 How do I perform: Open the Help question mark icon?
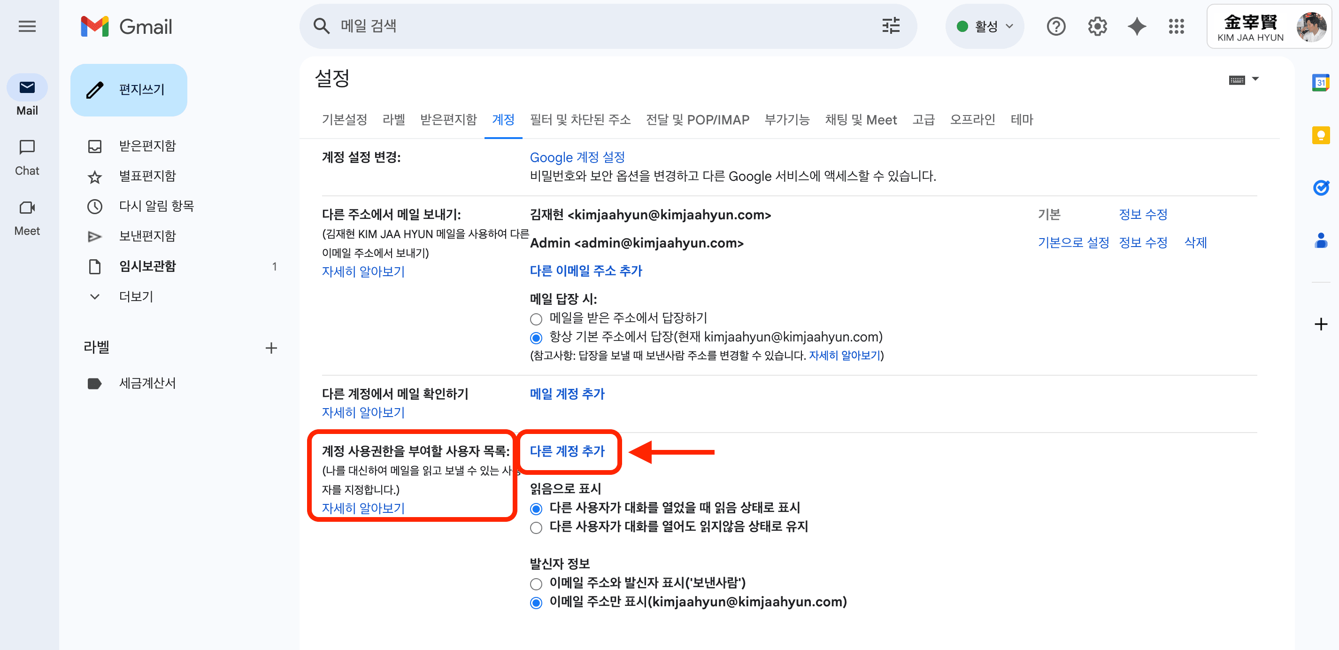click(1056, 26)
